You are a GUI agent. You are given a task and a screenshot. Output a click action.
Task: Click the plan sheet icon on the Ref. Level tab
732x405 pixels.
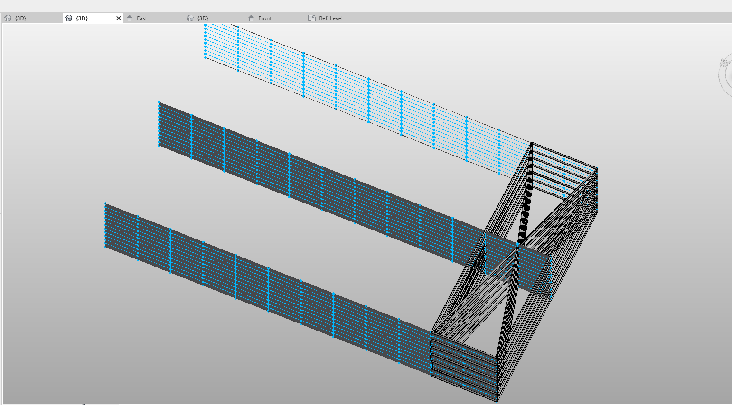[312, 18]
